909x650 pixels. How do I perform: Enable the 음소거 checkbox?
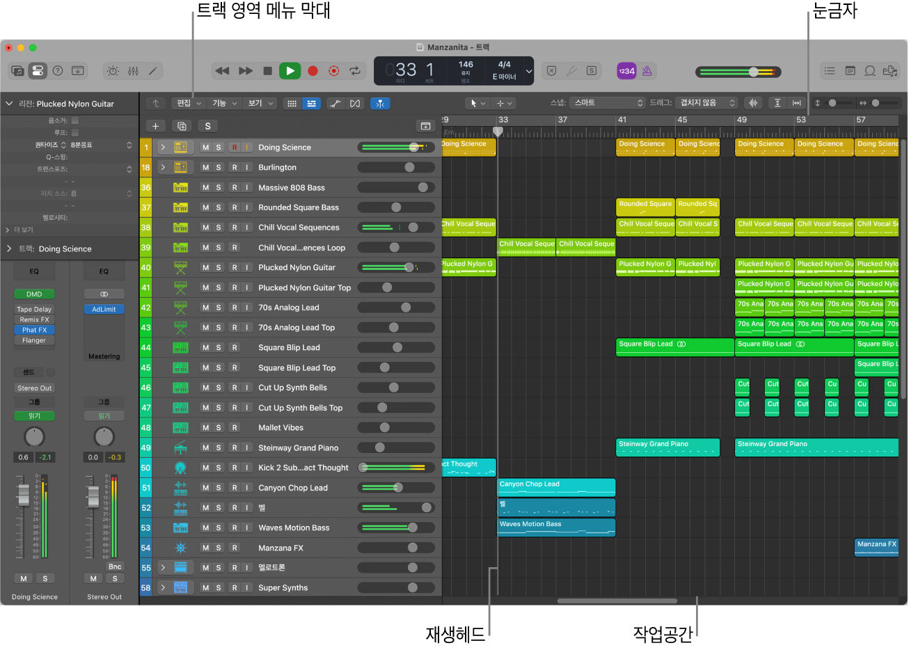tap(75, 120)
